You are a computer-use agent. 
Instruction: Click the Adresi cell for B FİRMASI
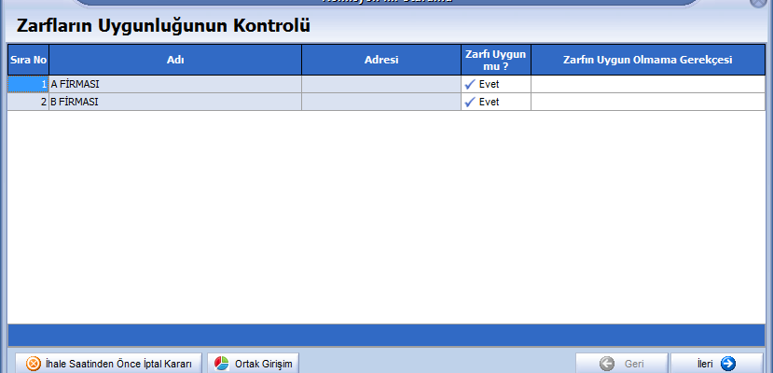pos(380,102)
